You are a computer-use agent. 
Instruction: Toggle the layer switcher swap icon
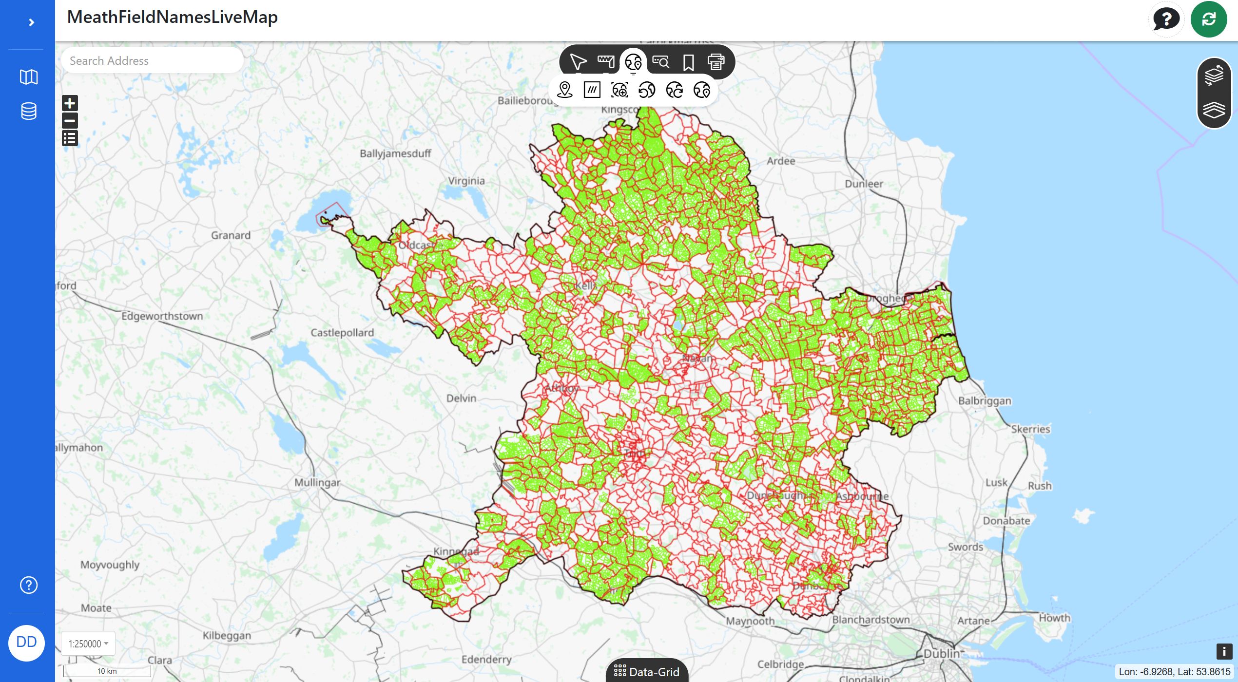(x=1214, y=76)
